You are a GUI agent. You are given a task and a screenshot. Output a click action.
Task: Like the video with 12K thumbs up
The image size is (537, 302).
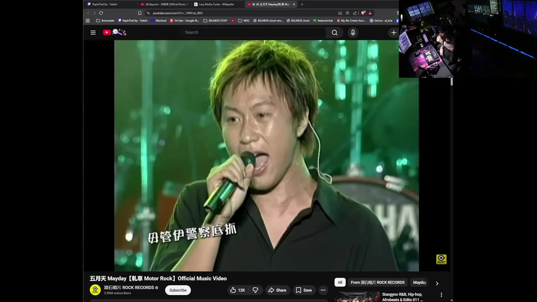point(237,290)
